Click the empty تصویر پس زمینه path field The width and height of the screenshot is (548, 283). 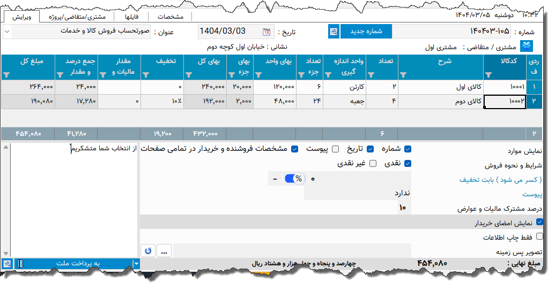[x=292, y=250]
